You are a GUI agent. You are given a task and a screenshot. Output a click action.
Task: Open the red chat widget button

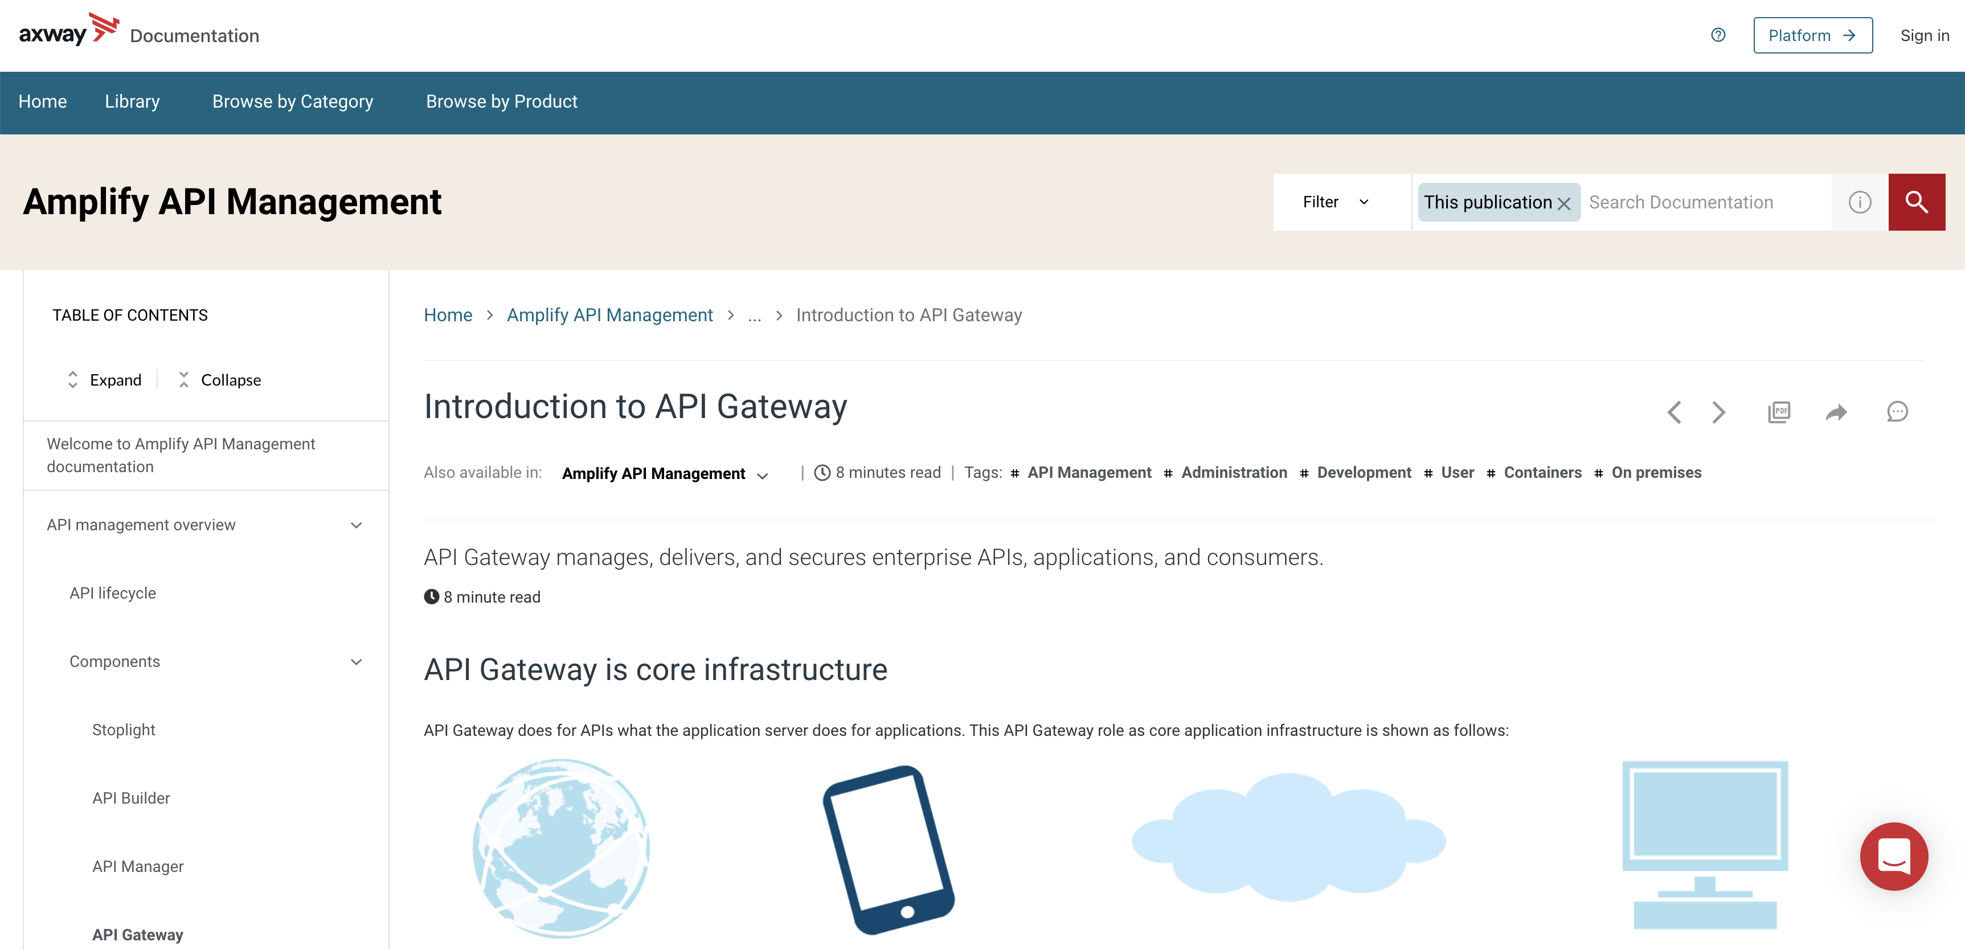tap(1893, 855)
